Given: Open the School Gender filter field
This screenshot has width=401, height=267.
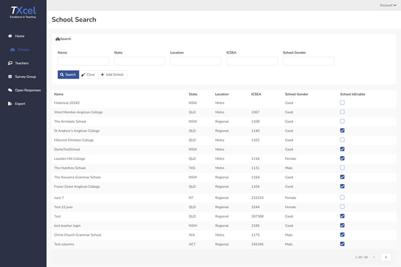Looking at the screenshot, I should [308, 61].
